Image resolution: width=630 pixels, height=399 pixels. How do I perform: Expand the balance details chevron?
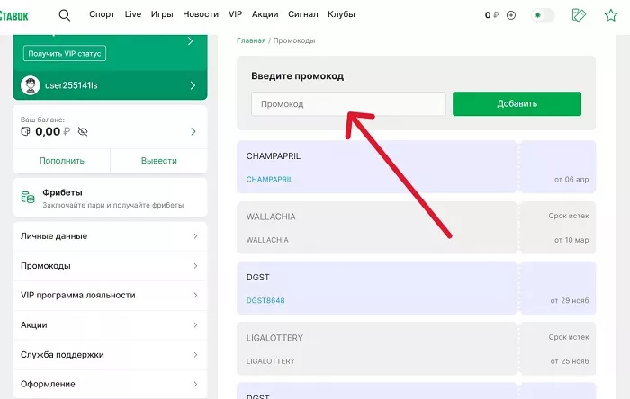tap(193, 132)
